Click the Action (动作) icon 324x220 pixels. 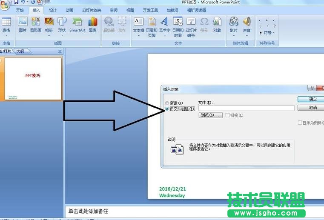pyautogui.click(x=122, y=22)
